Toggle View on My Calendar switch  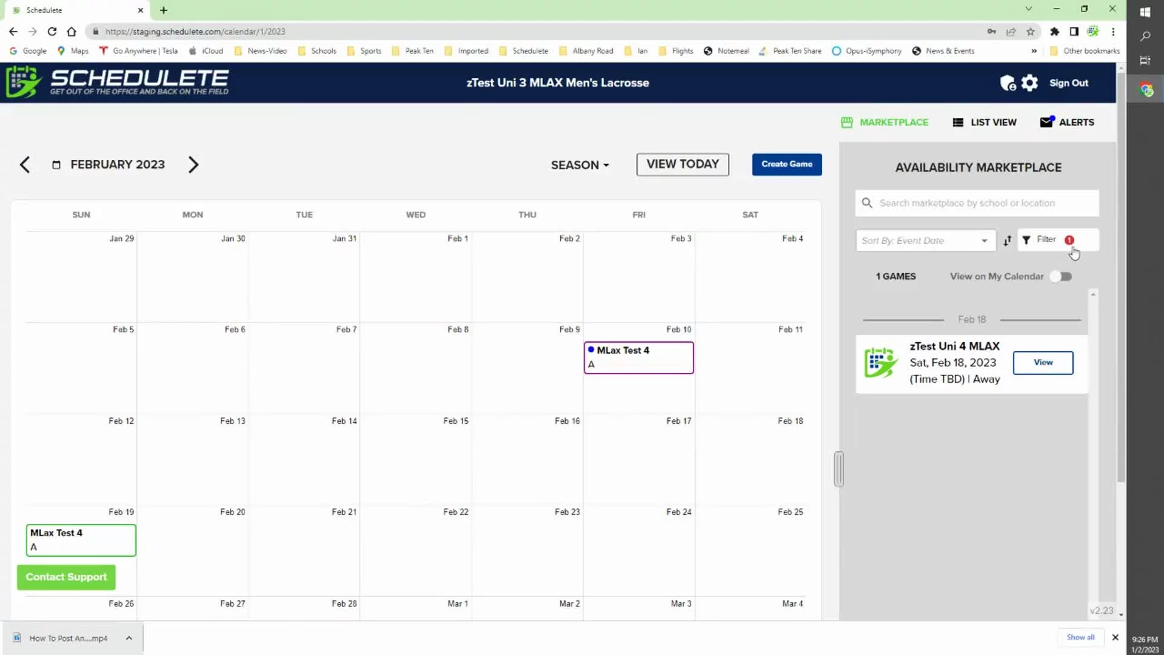point(1062,277)
